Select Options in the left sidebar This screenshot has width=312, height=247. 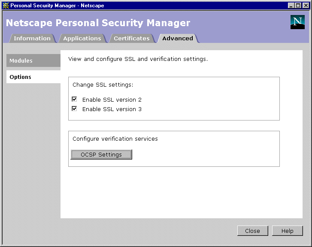[x=33, y=77]
